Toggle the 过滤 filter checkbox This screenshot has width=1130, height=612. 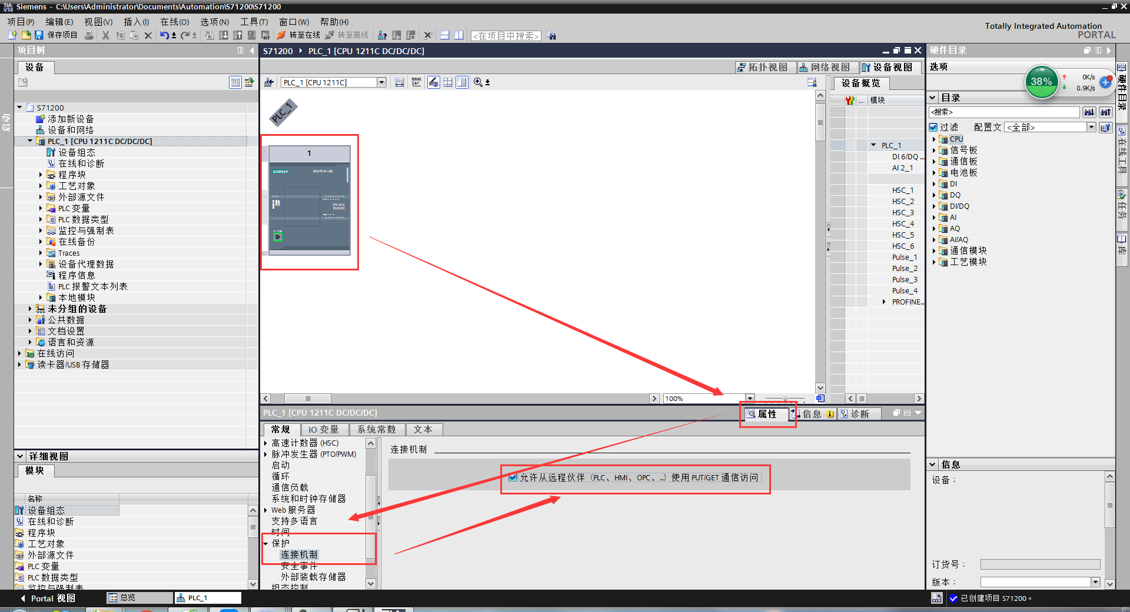(933, 127)
